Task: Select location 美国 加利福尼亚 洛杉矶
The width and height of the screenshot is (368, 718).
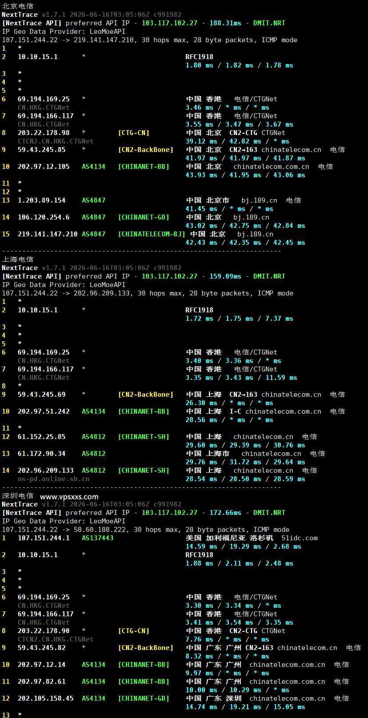Action: coord(230,538)
